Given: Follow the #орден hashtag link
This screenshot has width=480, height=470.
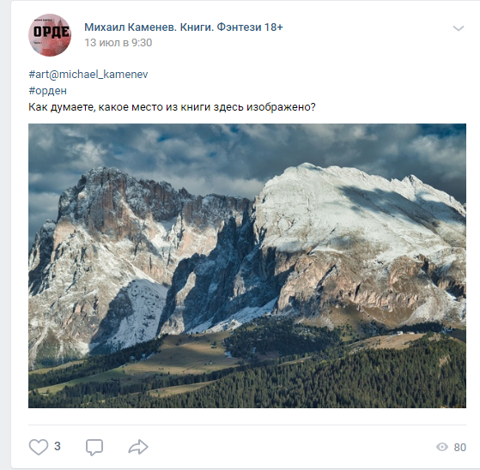Looking at the screenshot, I should pos(47,91).
